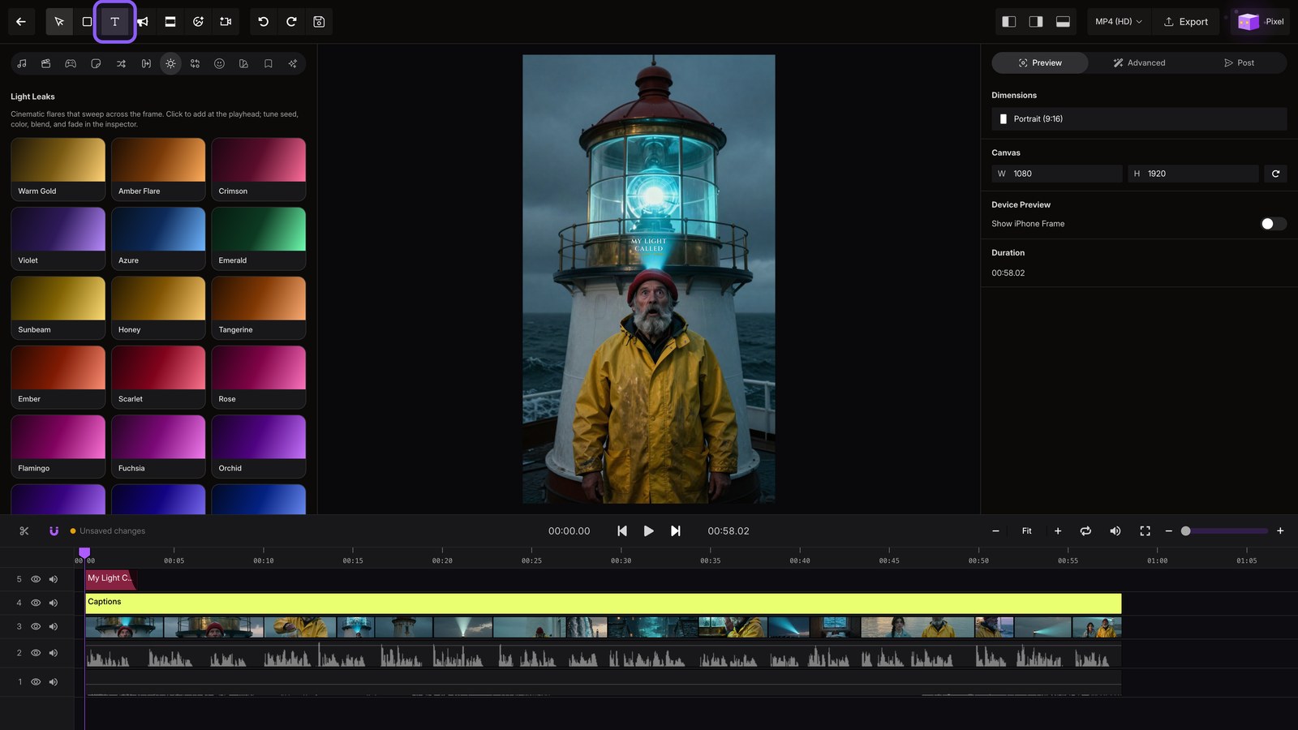Open the bookmark tab in the media bar
1298x730 pixels.
coord(268,63)
